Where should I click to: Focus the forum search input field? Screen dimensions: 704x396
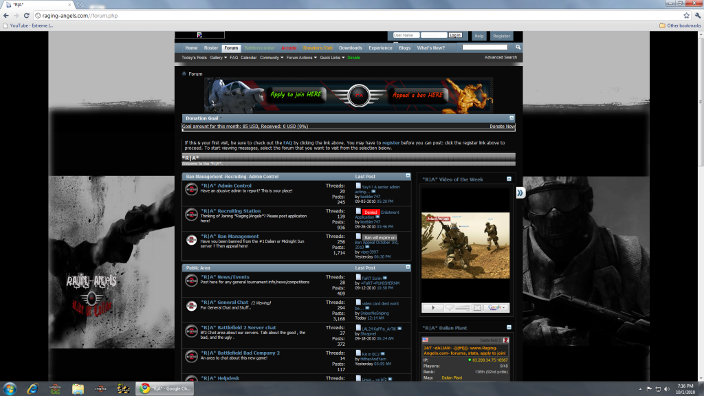485,47
